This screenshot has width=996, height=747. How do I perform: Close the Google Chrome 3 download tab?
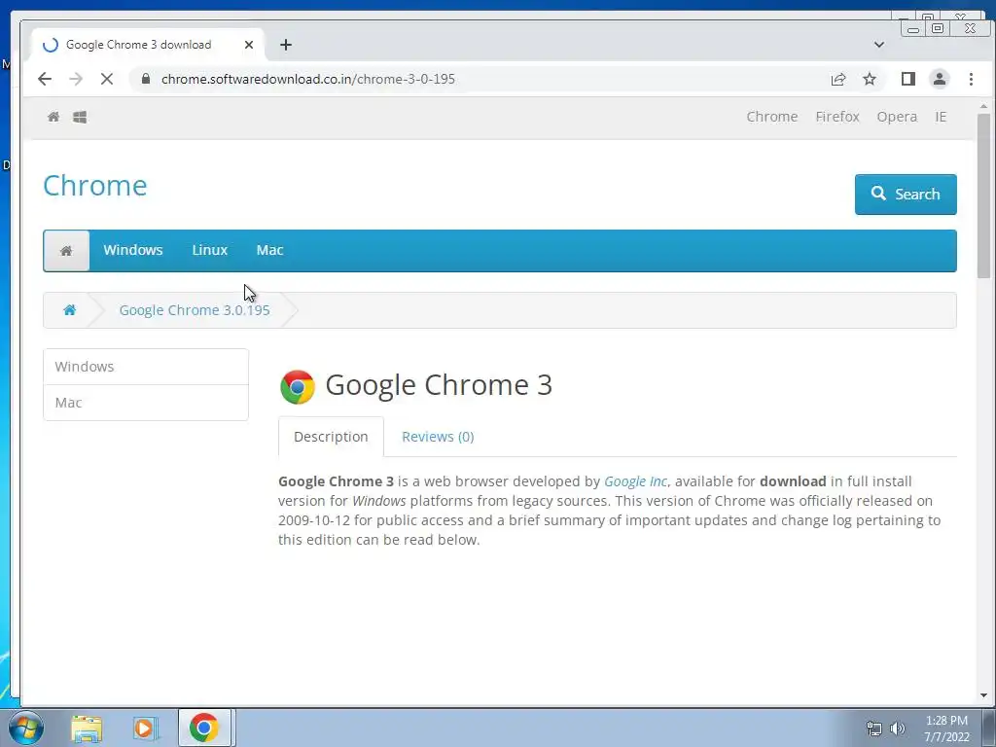pos(249,45)
